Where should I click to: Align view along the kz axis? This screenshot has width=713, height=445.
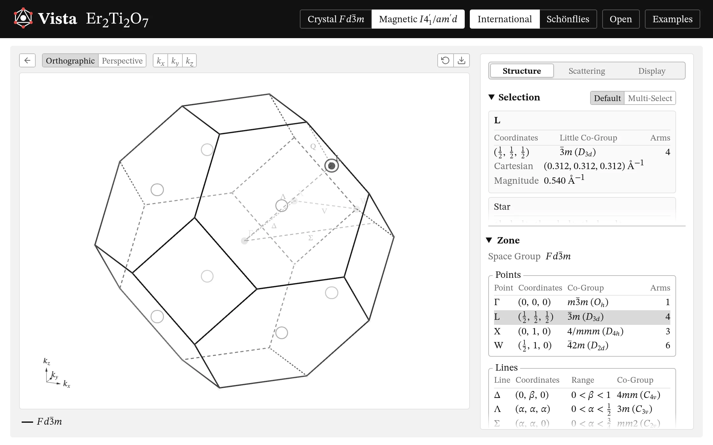[189, 61]
